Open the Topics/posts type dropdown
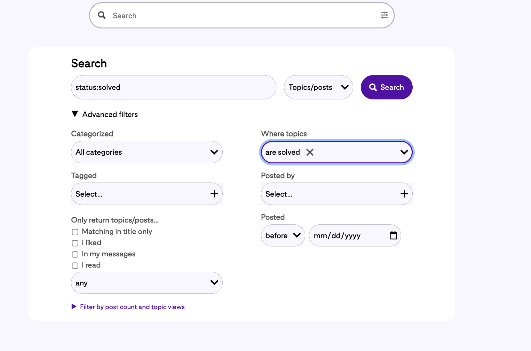This screenshot has width=531, height=351. pyautogui.click(x=318, y=87)
